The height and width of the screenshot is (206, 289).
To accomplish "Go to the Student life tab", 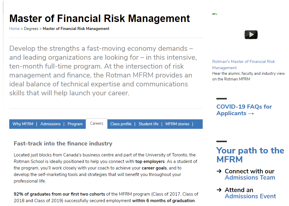I will click(x=149, y=124).
